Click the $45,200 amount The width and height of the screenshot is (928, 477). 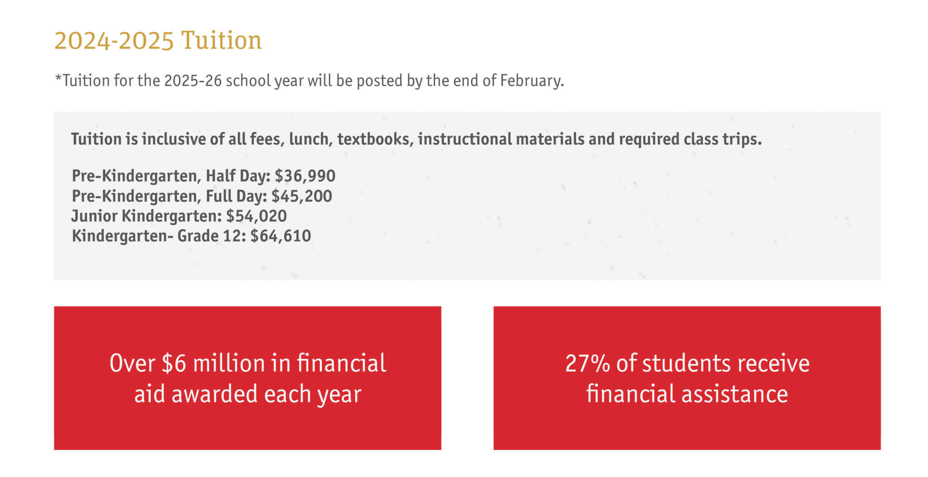point(302,196)
